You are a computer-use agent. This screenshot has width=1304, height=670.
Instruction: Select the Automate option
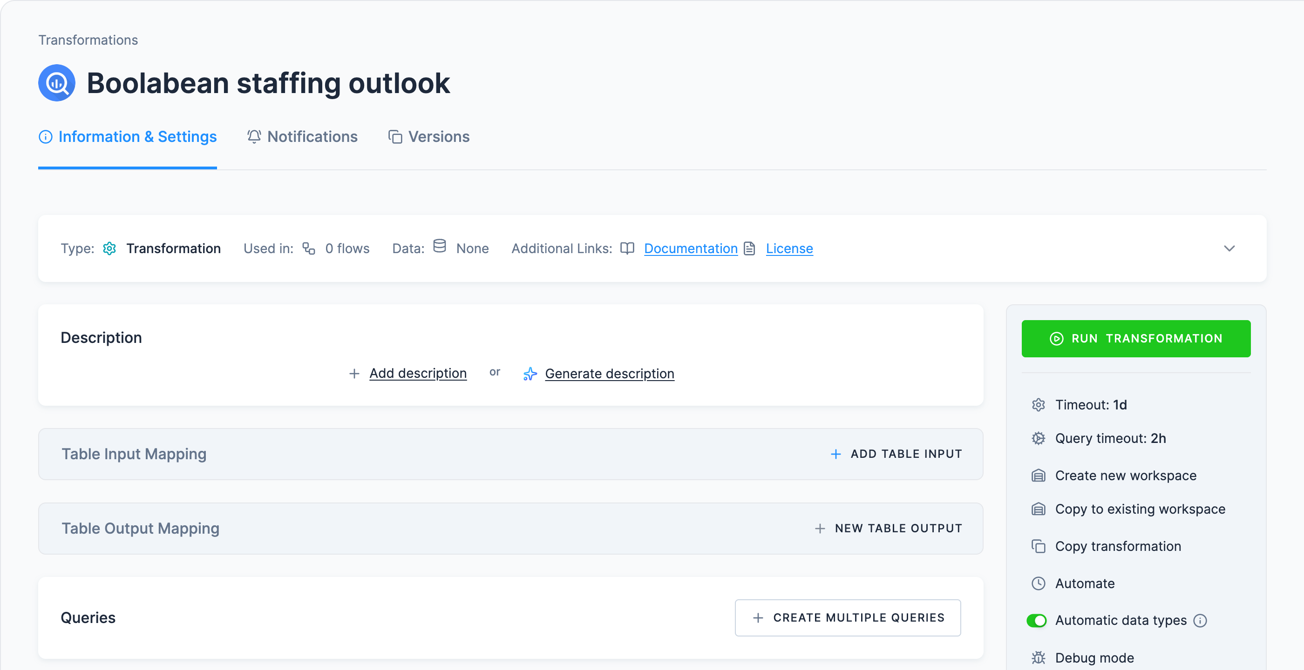tap(1085, 583)
